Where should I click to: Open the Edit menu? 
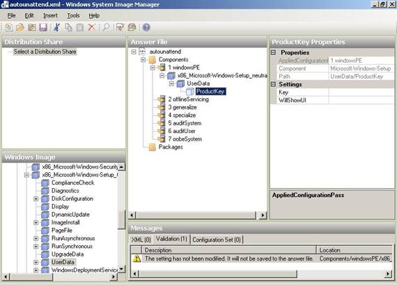29,16
